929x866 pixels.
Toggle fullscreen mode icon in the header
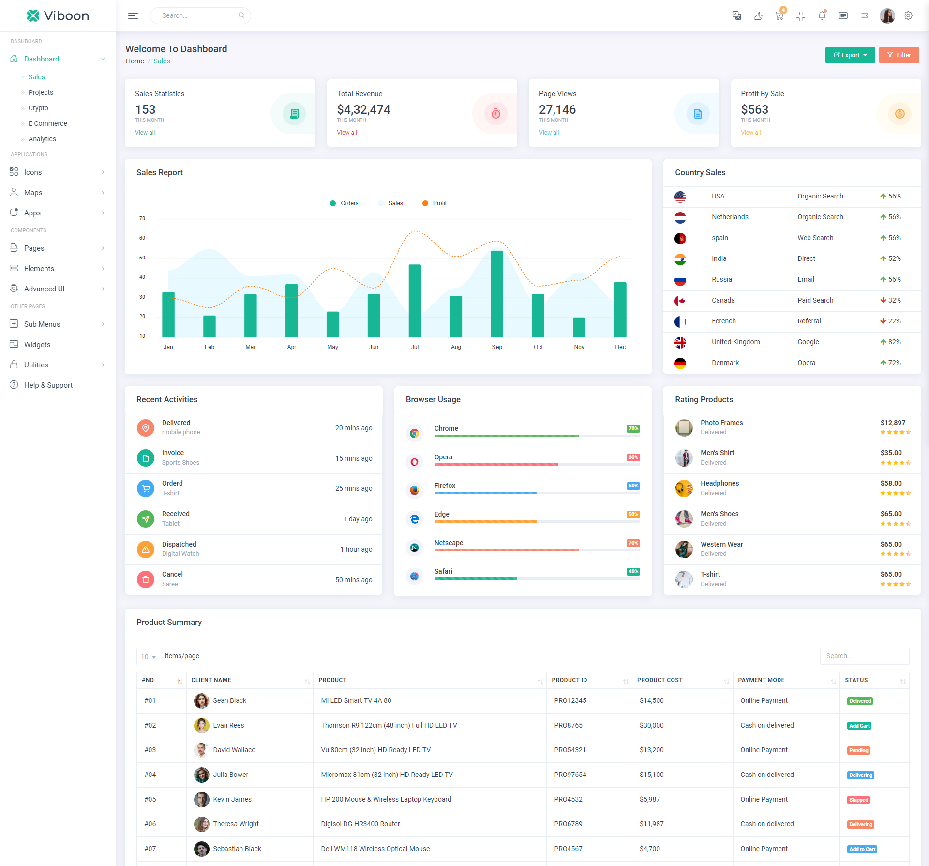pyautogui.click(x=800, y=16)
